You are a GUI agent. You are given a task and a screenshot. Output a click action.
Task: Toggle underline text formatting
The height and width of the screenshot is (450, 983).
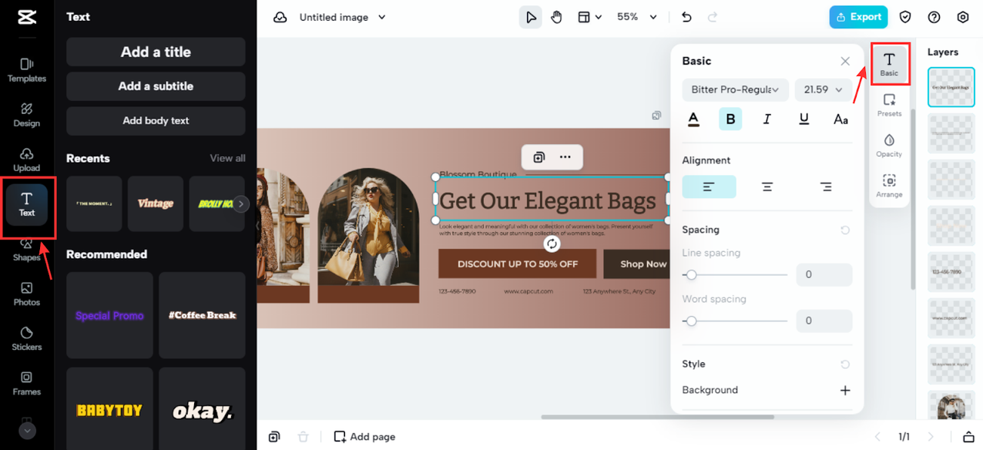tap(804, 119)
